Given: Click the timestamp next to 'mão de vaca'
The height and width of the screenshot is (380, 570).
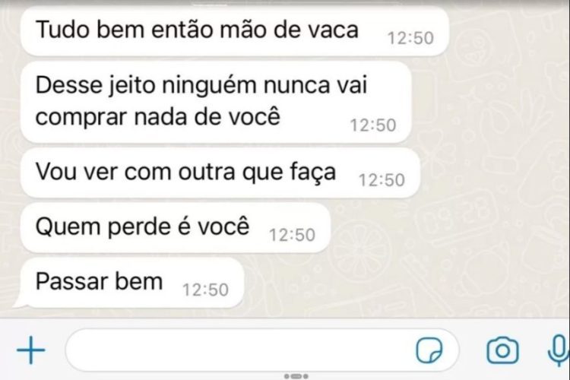Looking at the screenshot, I should pos(410,38).
